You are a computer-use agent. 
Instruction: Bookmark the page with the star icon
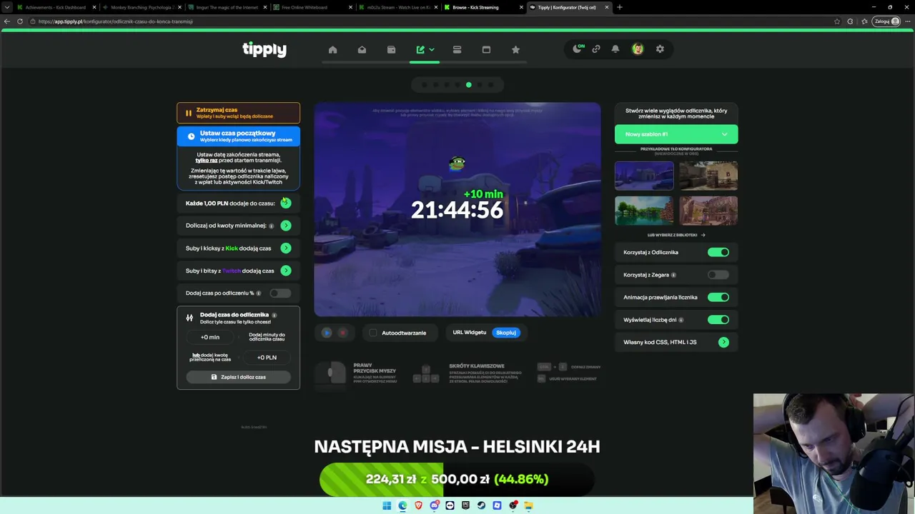tap(837, 21)
